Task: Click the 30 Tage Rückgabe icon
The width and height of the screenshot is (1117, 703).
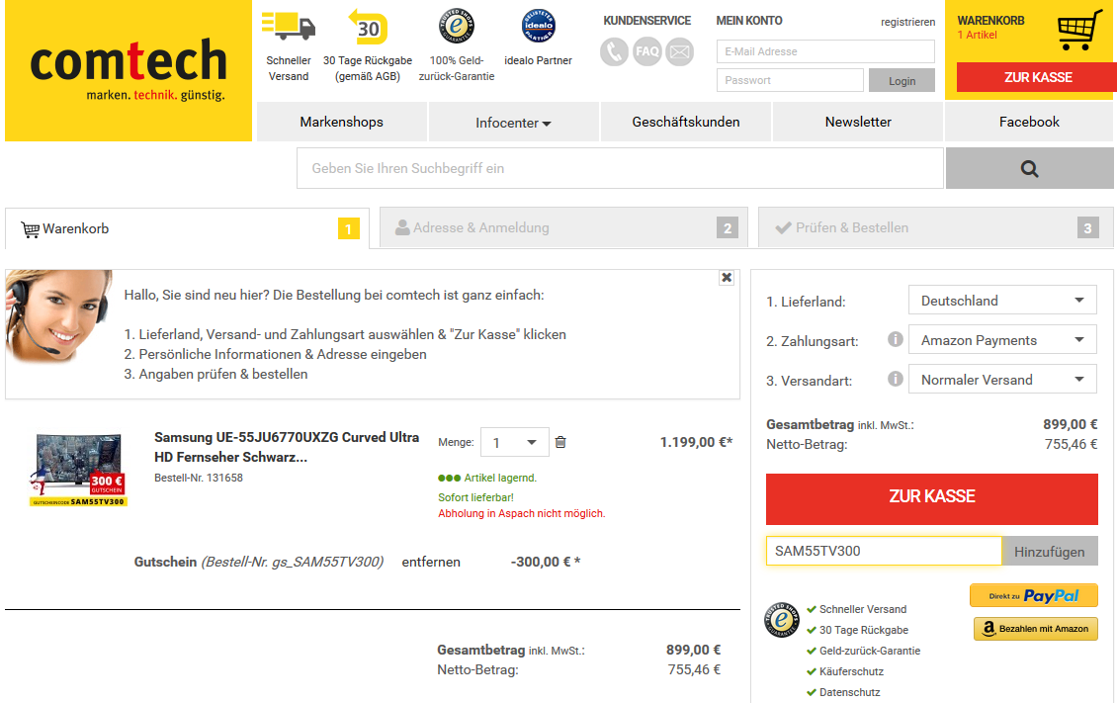Action: (368, 27)
